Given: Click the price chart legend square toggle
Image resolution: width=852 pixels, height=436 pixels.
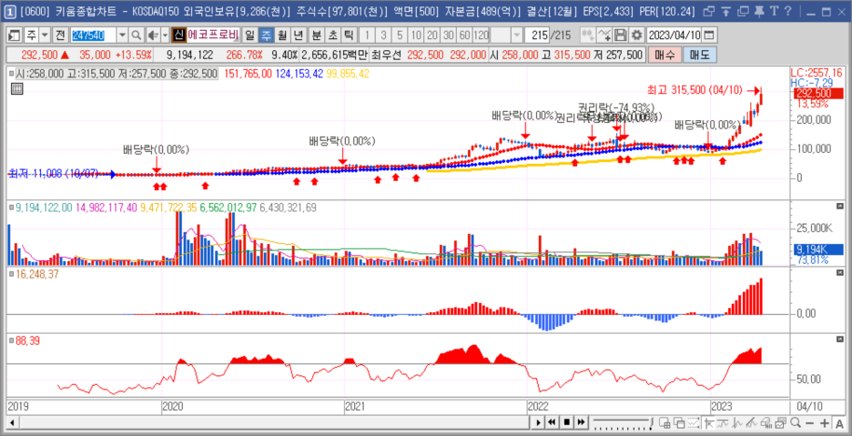Looking at the screenshot, I should tap(12, 74).
